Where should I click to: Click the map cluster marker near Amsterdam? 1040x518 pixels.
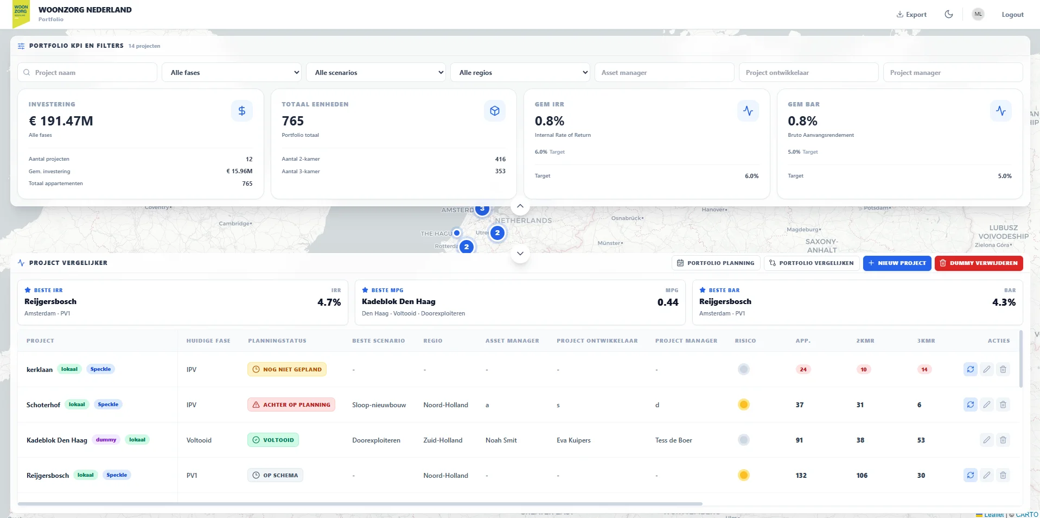[x=482, y=209]
